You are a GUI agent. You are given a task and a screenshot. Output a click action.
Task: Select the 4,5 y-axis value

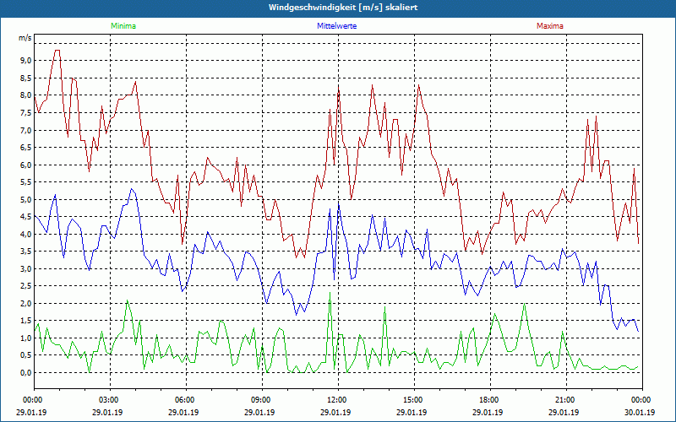pyautogui.click(x=26, y=217)
